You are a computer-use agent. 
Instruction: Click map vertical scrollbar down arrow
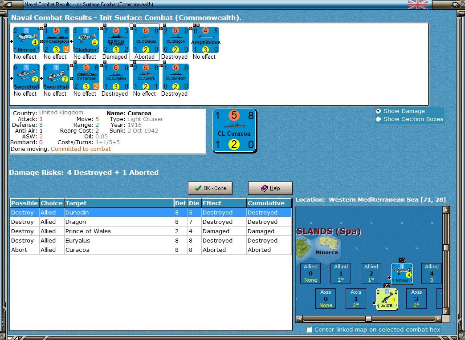click(446, 311)
